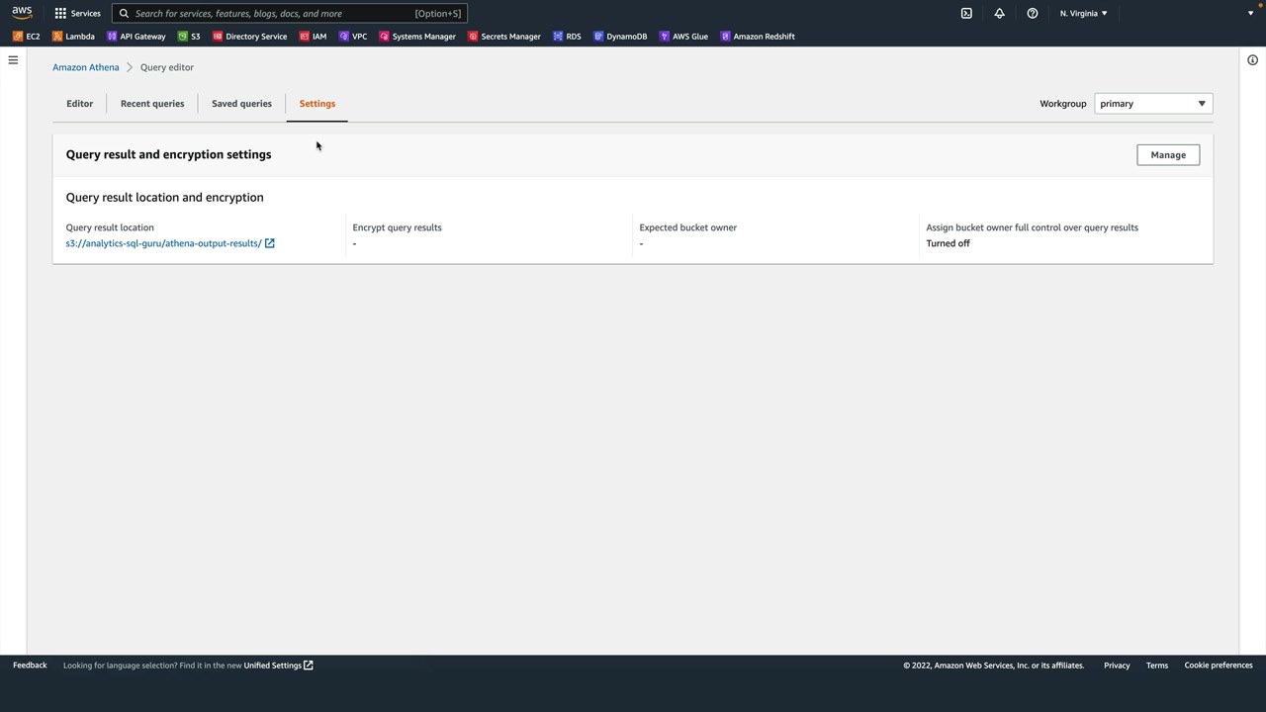Open Secrets Manager from the favorites bar
Screen dimensions: 1266x712
pos(504,37)
